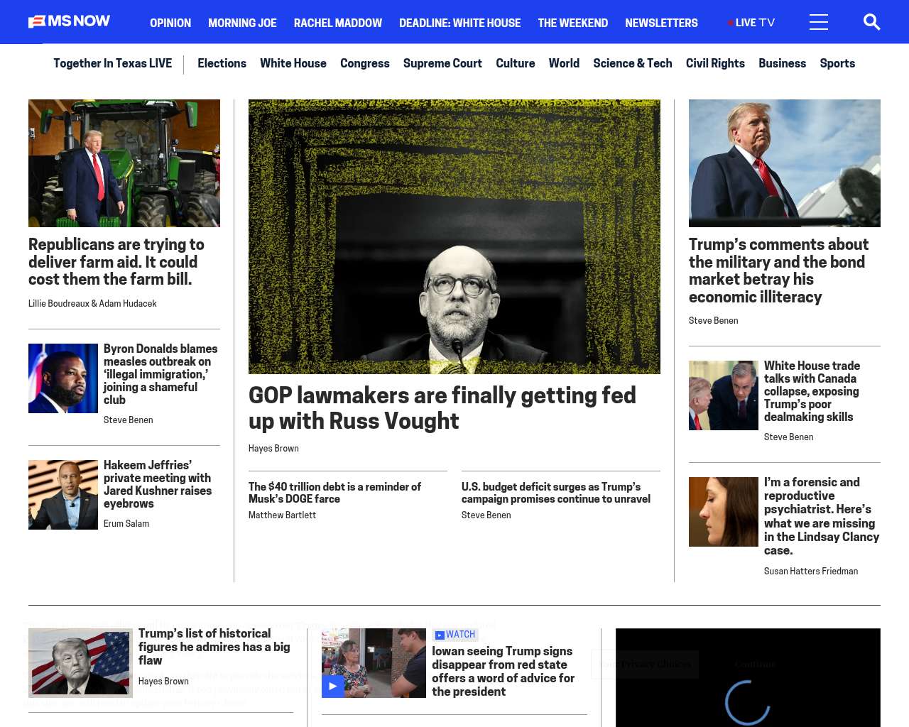Image resolution: width=909 pixels, height=727 pixels.
Task: Open Byron Donalds thumbnail image
Action: 63,378
